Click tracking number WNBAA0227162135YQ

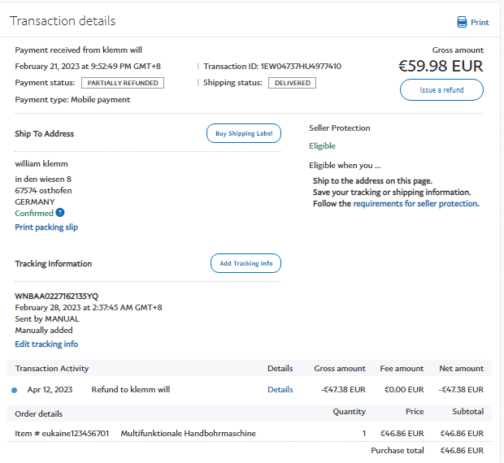pos(57,296)
